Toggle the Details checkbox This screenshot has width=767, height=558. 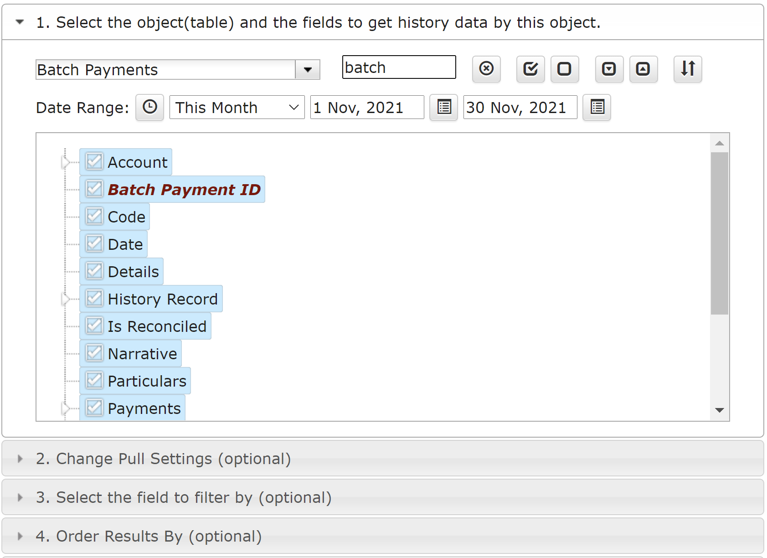click(94, 271)
